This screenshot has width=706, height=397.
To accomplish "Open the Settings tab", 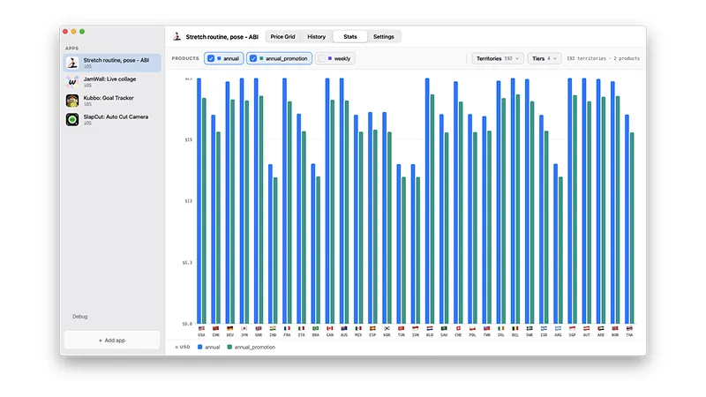I will click(384, 36).
